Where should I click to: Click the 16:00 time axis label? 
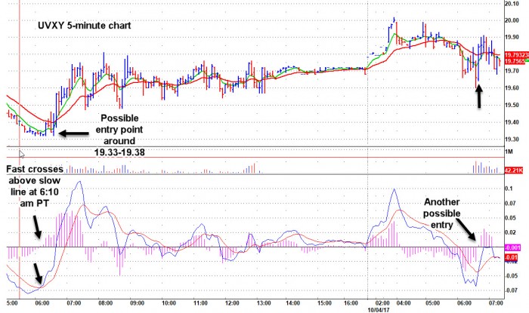351,303
